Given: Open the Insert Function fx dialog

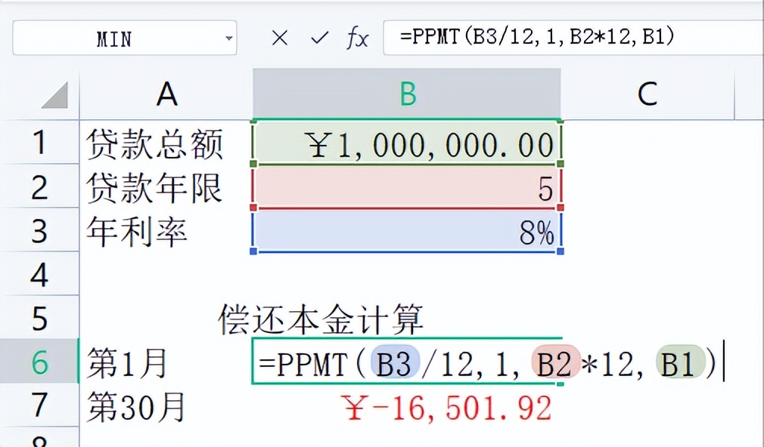Looking at the screenshot, I should point(357,37).
